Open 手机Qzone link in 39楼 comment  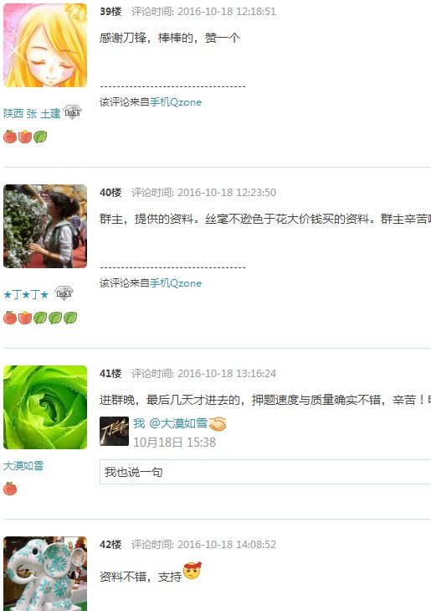point(176,102)
